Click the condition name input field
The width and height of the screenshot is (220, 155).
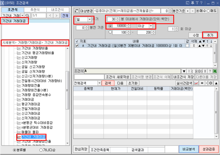coord(89,77)
